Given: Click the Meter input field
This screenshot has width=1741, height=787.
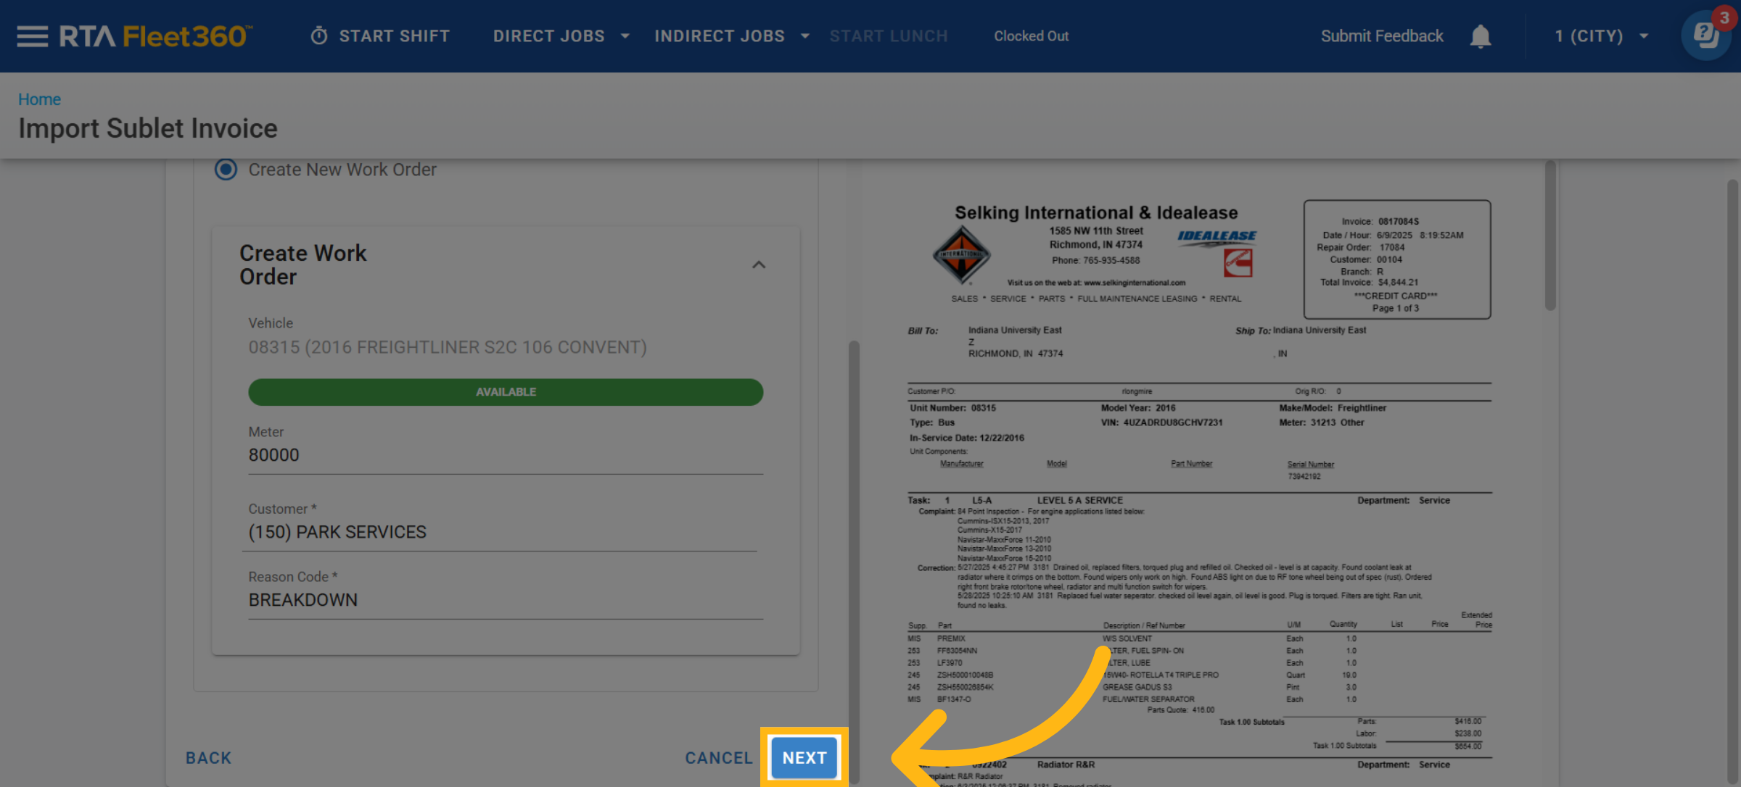Looking at the screenshot, I should pos(505,455).
